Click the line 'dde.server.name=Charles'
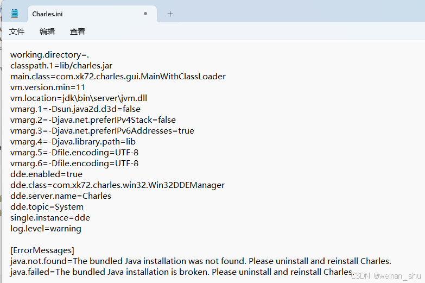Screen dimensions: 425x283 click(61, 196)
